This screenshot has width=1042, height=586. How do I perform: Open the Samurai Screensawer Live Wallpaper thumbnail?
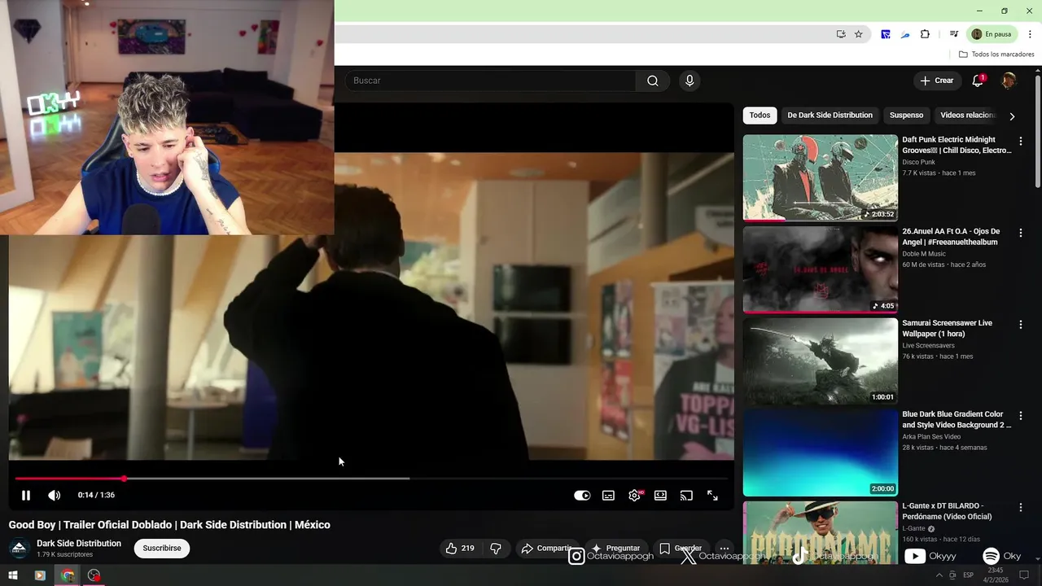[x=820, y=361]
